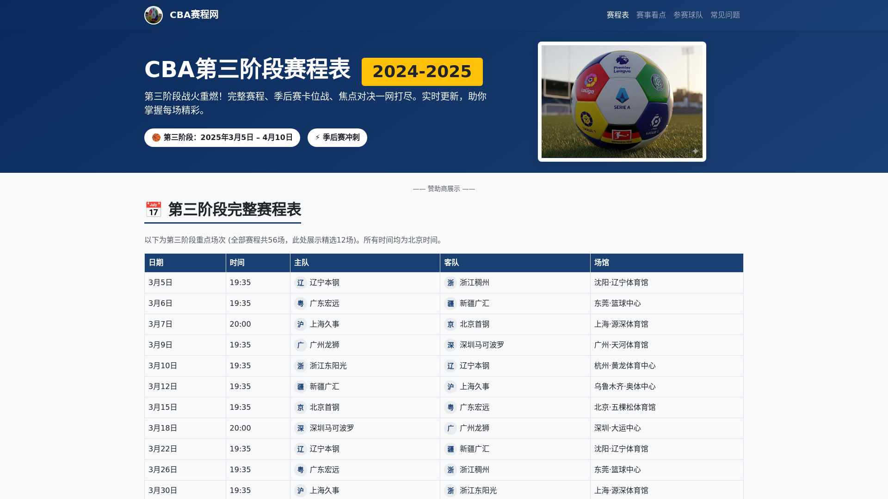Click 广东宏远 home team on 3月6日
Image resolution: width=888 pixels, height=499 pixels.
(324, 304)
